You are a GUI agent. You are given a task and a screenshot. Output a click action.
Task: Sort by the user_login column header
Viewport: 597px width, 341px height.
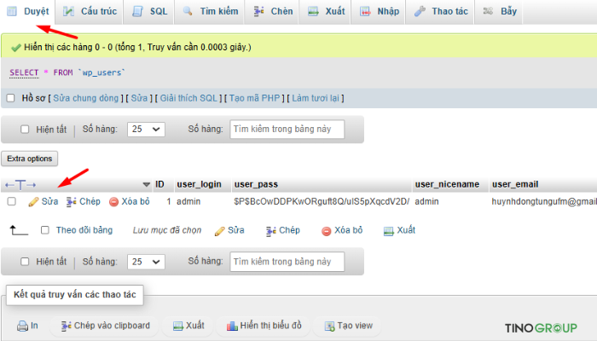click(x=199, y=185)
